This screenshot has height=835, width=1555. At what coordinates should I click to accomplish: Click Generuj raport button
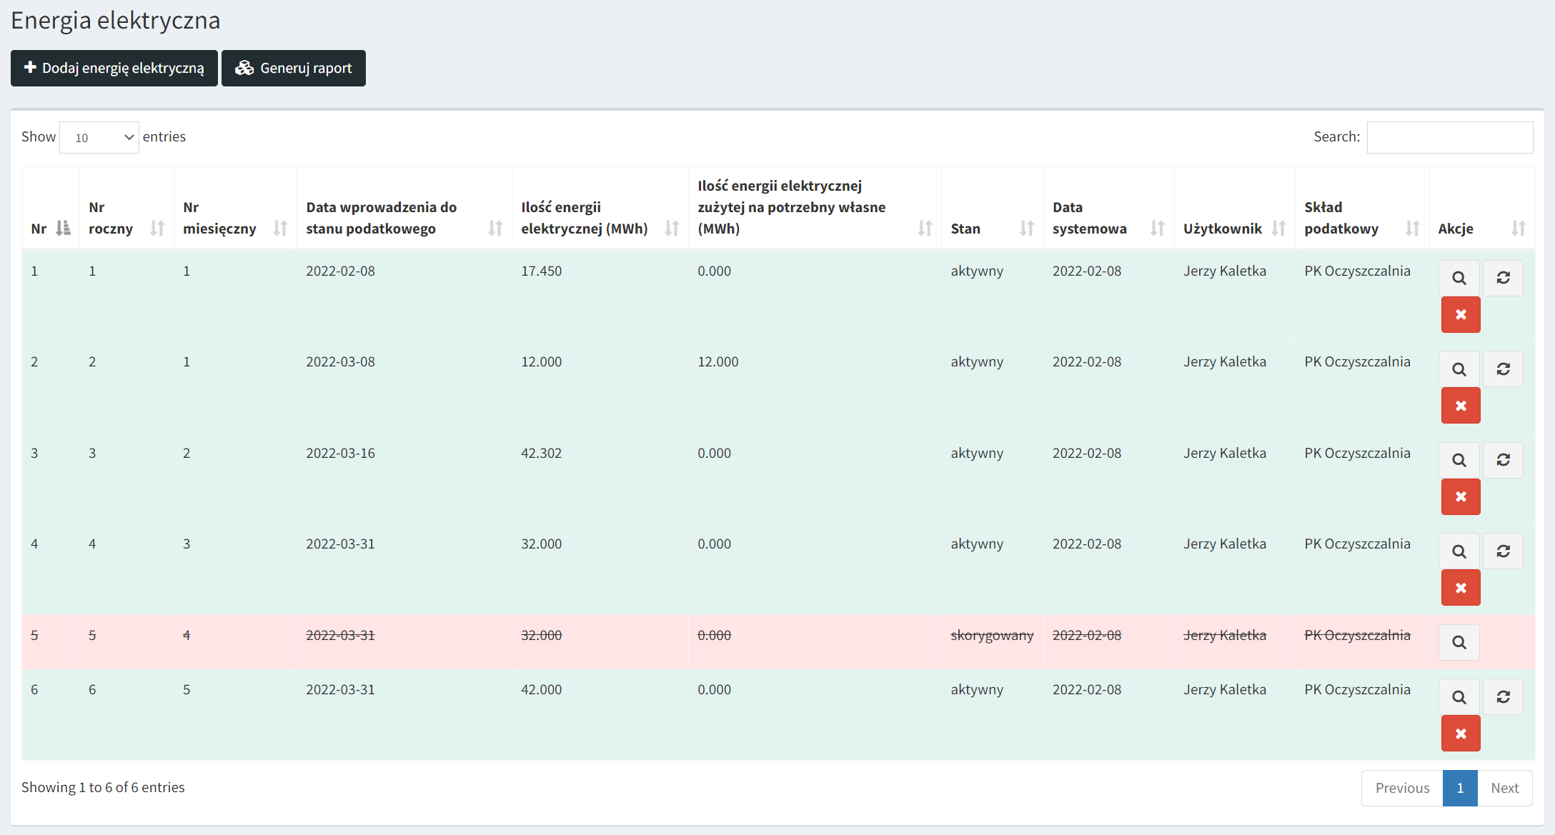[x=294, y=68]
